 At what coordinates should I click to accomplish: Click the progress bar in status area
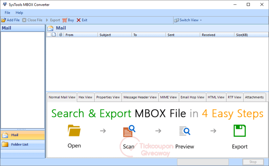(x=203, y=162)
